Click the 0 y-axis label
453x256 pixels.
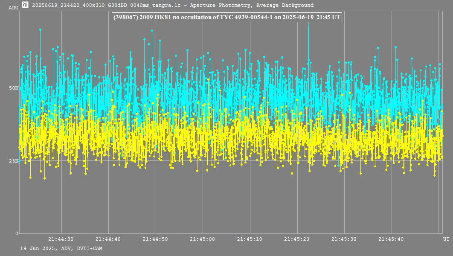click(x=17, y=233)
